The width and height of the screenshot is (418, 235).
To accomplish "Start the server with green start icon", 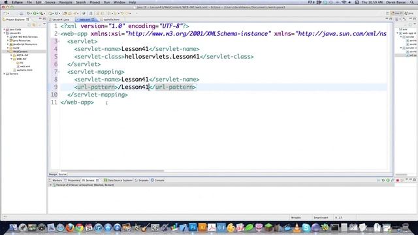I will (388, 180).
